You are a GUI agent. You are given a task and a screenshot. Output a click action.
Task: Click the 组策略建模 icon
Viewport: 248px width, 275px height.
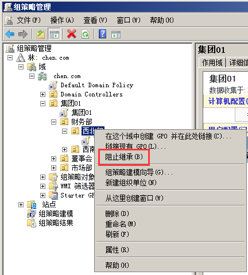[x=32, y=214]
